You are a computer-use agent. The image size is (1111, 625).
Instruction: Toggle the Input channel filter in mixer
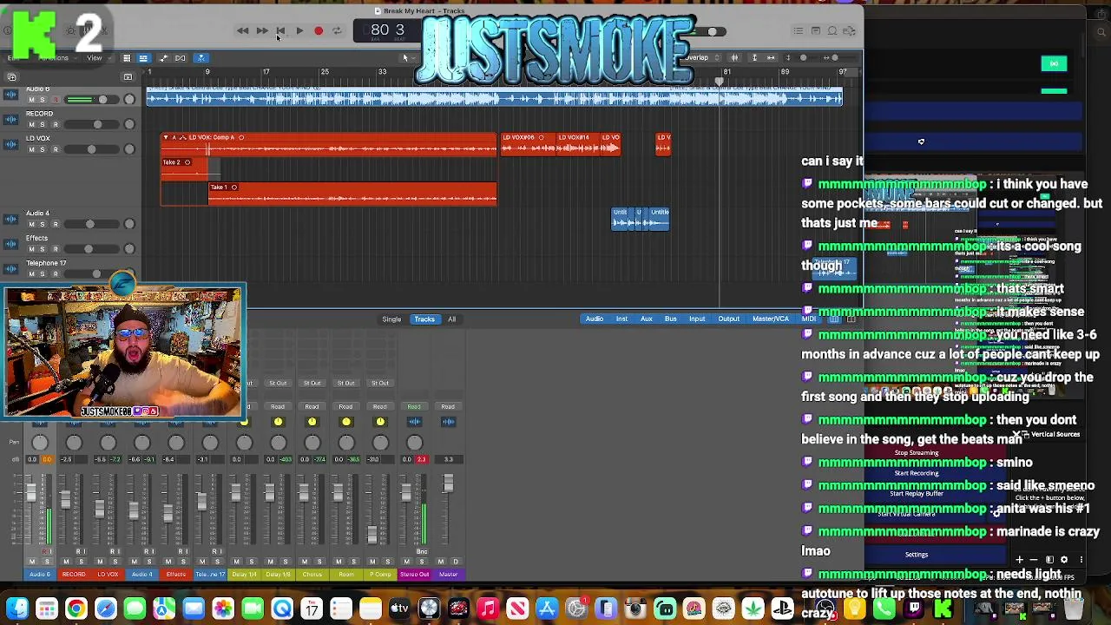coord(697,319)
